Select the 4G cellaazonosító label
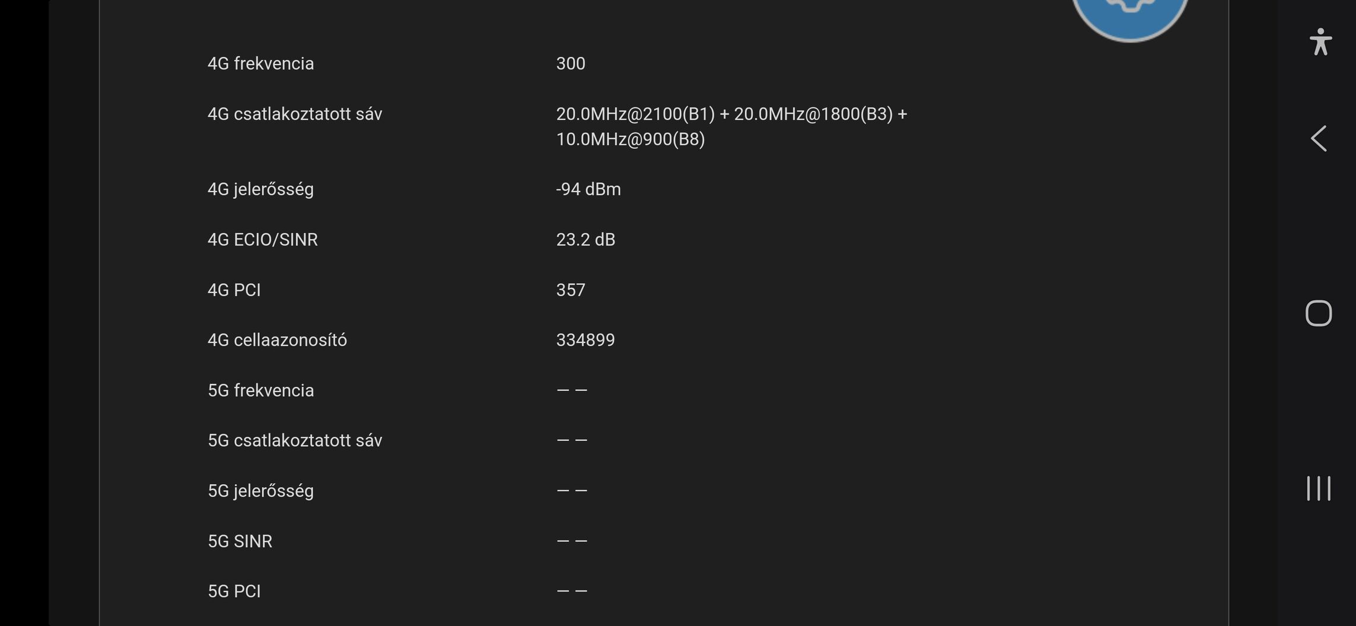Image resolution: width=1356 pixels, height=626 pixels. [277, 340]
